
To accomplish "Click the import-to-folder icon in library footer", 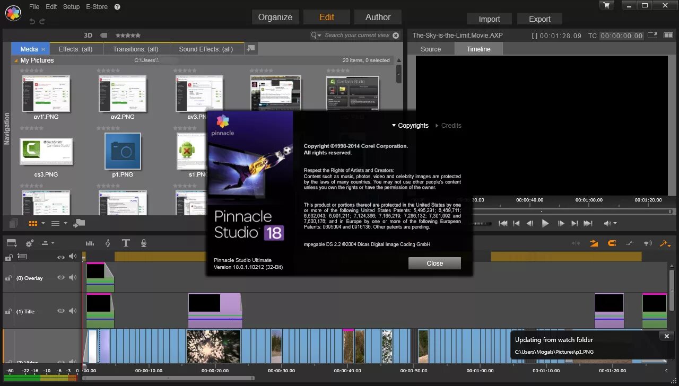I will (x=79, y=223).
